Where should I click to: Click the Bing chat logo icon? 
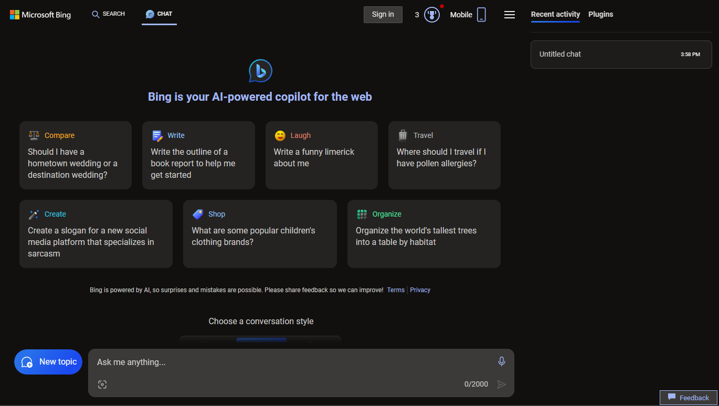(x=260, y=71)
